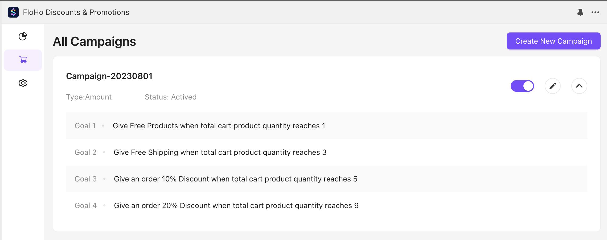Select the Give Free Products goal text
Image resolution: width=607 pixels, height=240 pixels.
tap(219, 126)
